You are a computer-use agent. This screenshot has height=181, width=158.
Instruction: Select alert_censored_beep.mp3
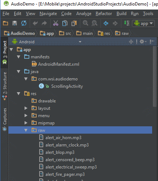(70, 160)
